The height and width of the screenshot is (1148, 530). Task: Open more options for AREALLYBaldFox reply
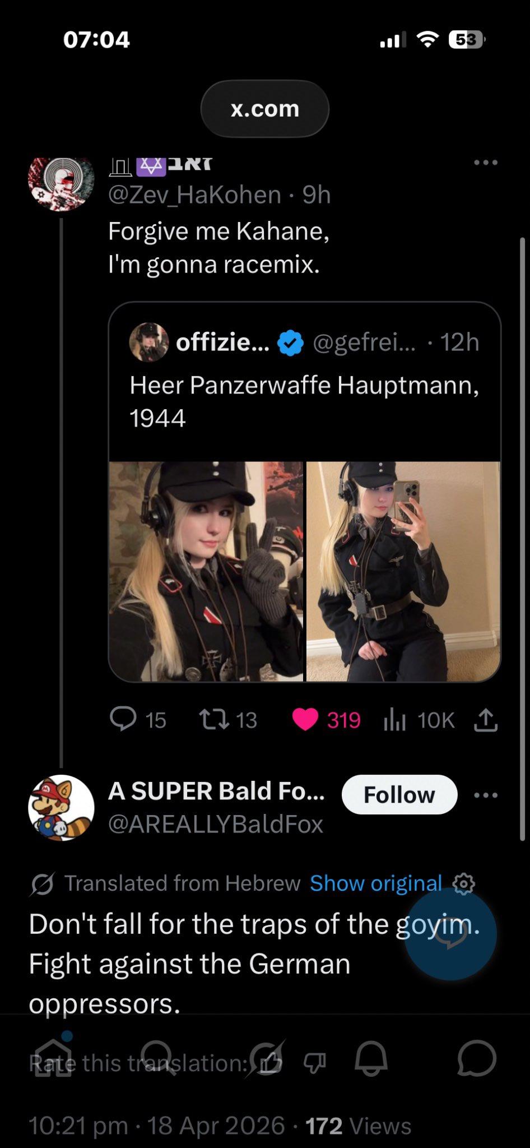485,795
